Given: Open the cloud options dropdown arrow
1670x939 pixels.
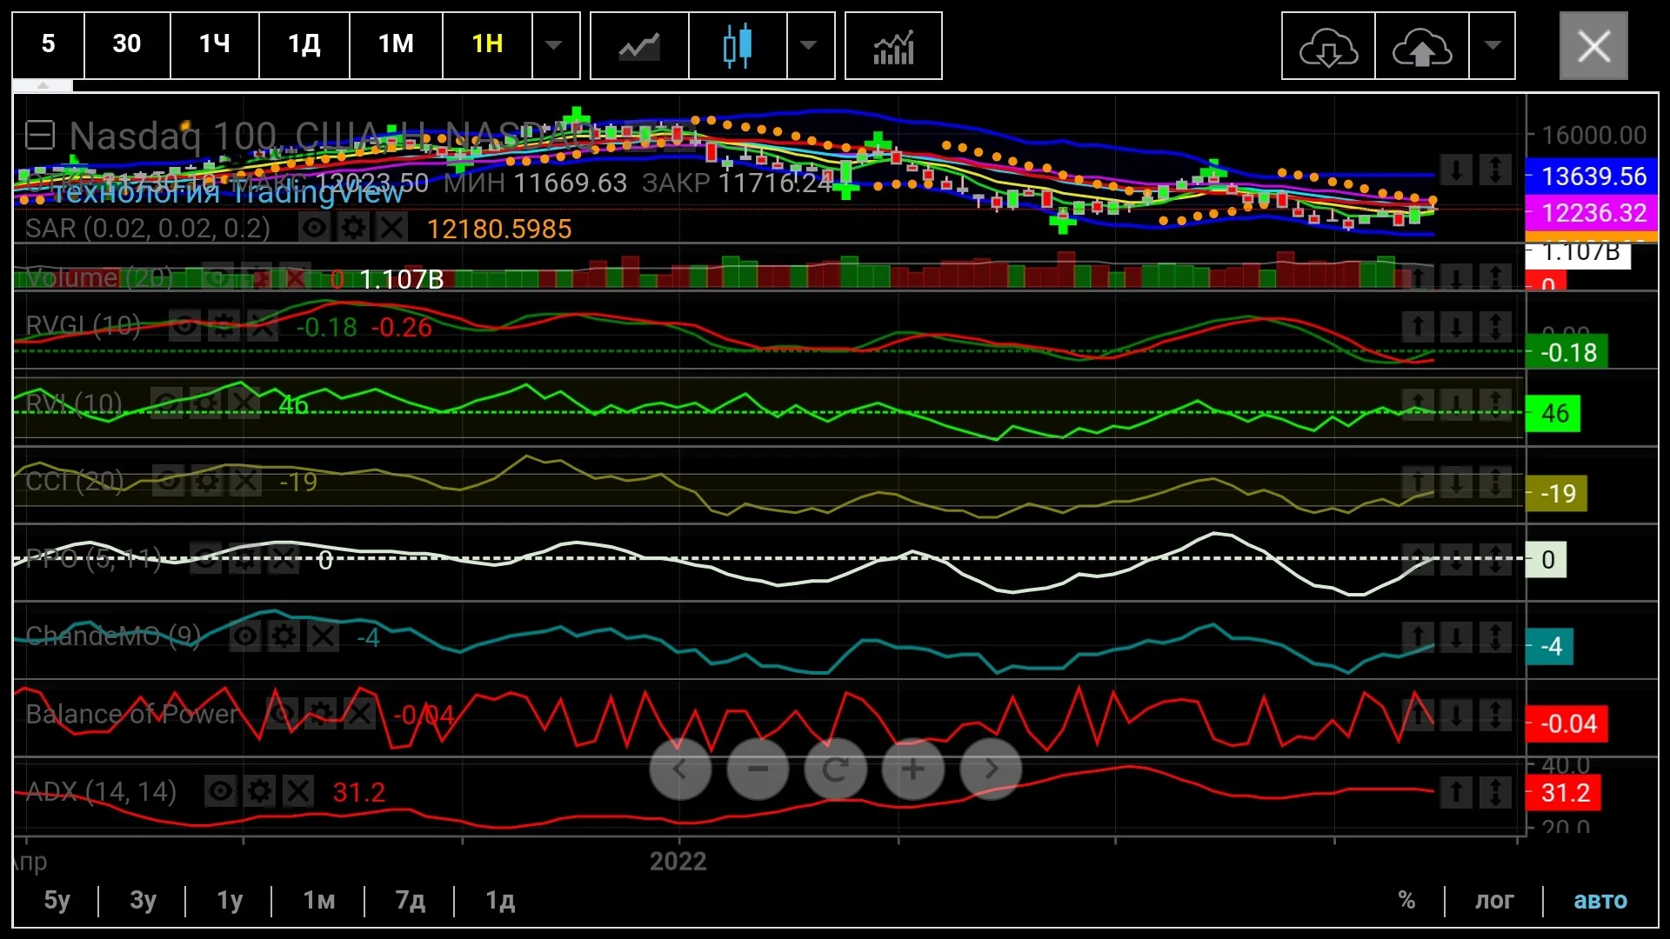Looking at the screenshot, I should click(1493, 46).
